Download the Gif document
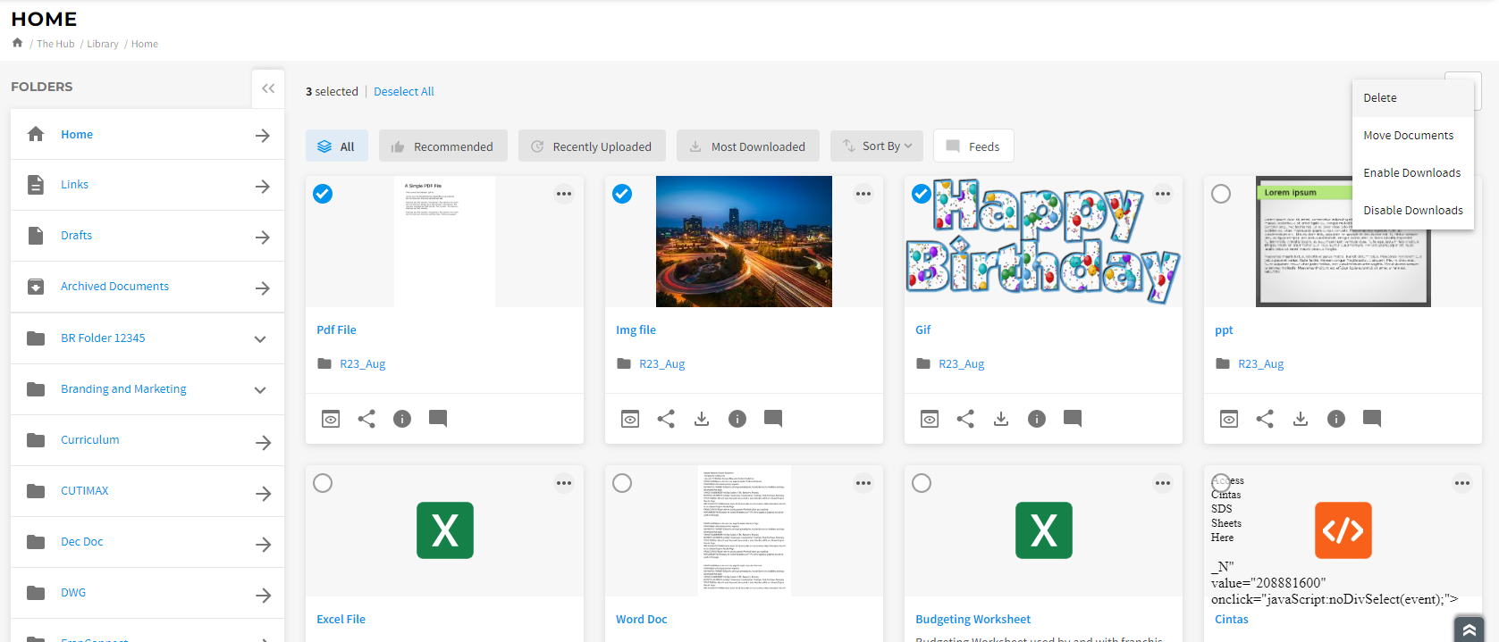This screenshot has height=642, width=1499. (1001, 419)
